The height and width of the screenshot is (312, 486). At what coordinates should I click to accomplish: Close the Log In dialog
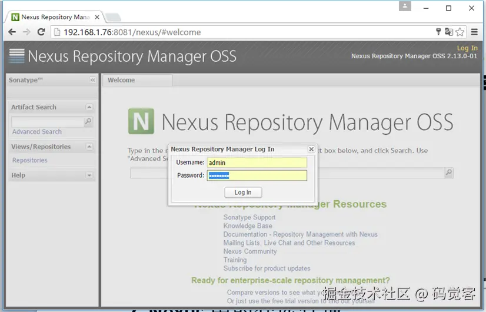pyautogui.click(x=311, y=149)
